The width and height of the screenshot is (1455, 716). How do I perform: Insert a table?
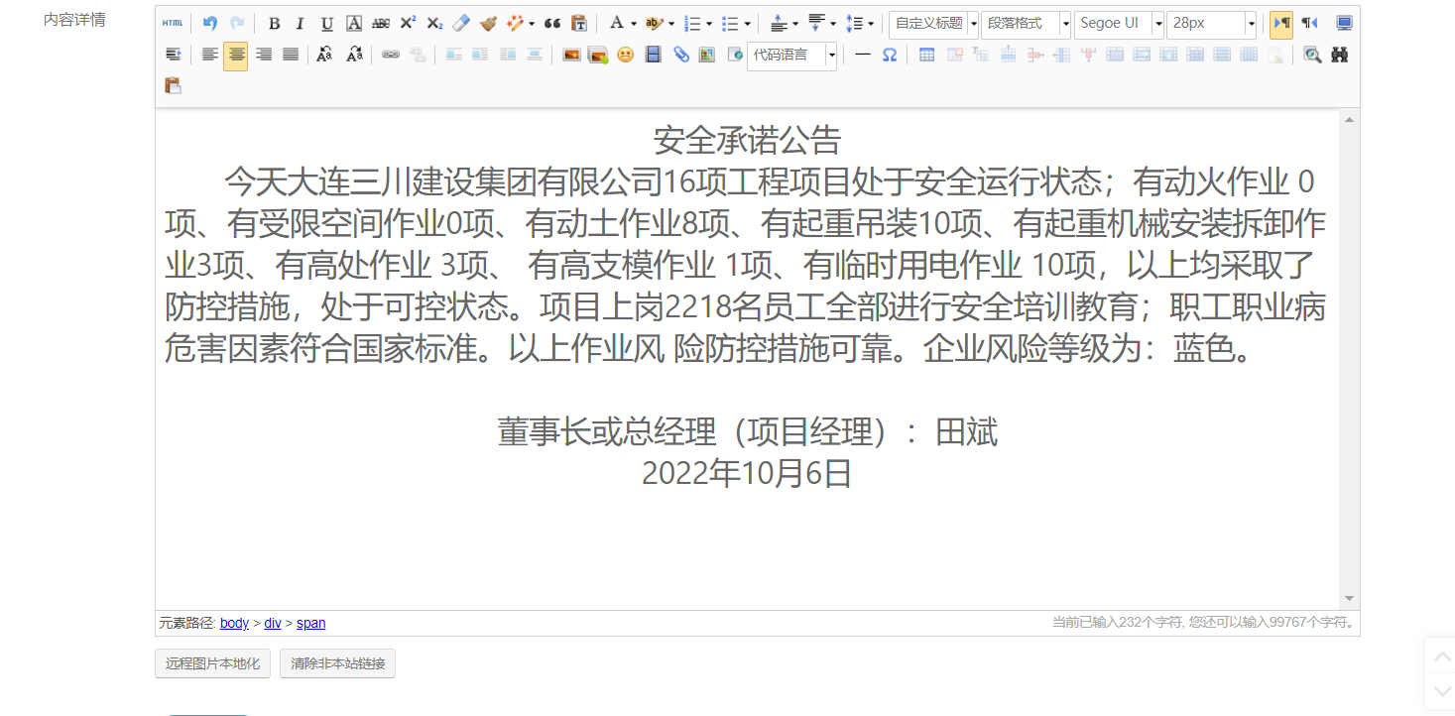[926, 55]
